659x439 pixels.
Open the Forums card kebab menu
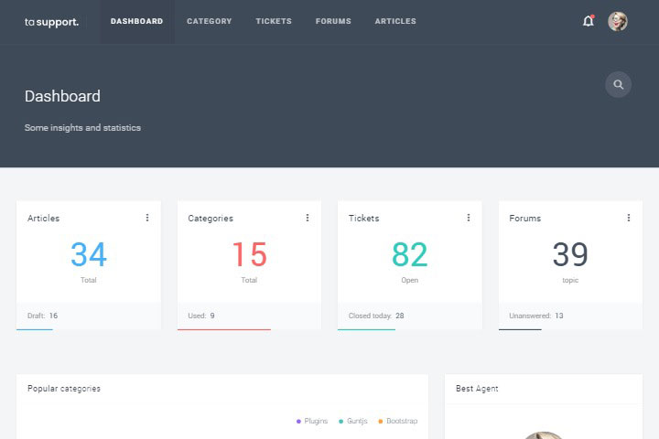point(629,218)
